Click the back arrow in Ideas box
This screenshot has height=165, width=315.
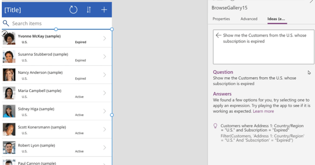point(218,35)
